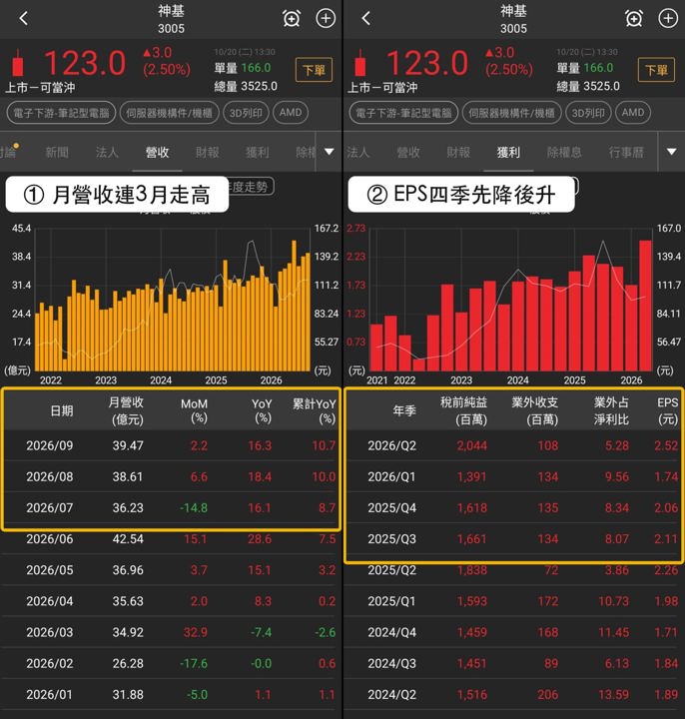Viewport: 685px width, 719px height.
Task: Tap the back arrow in left panel
Action: (24, 18)
